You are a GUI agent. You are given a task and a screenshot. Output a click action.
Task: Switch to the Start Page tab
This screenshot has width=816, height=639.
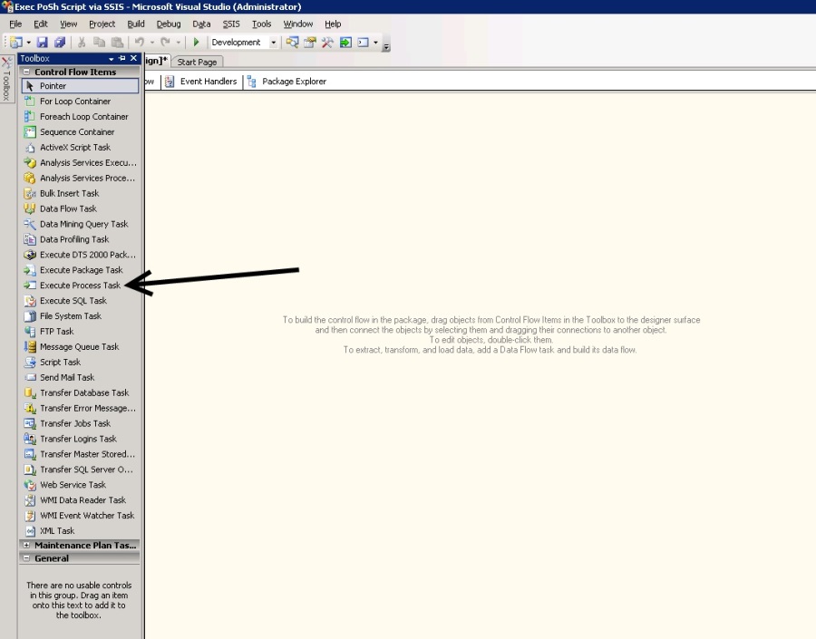tap(198, 62)
